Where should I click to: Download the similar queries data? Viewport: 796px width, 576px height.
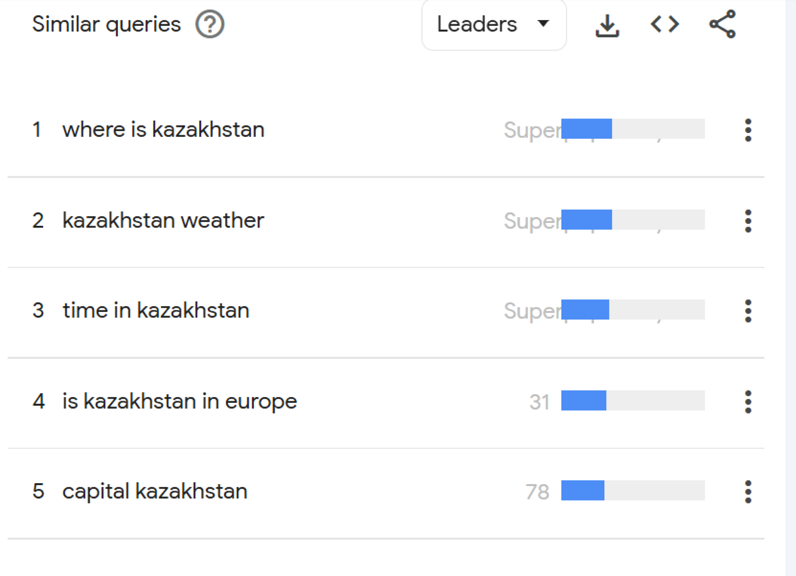point(607,25)
